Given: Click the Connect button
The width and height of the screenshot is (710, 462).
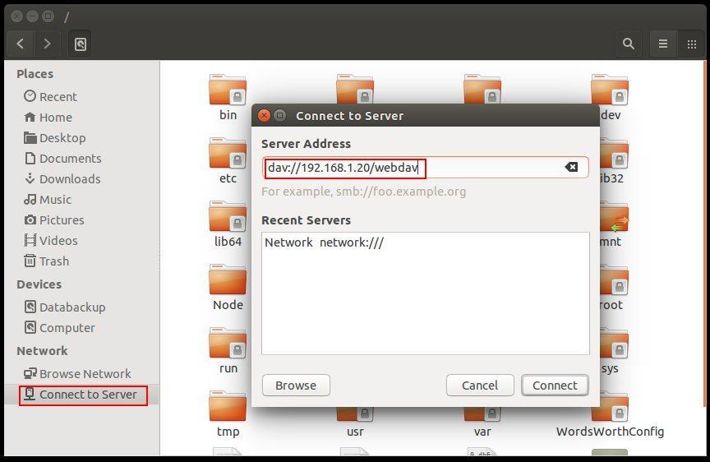Looking at the screenshot, I should (x=555, y=386).
